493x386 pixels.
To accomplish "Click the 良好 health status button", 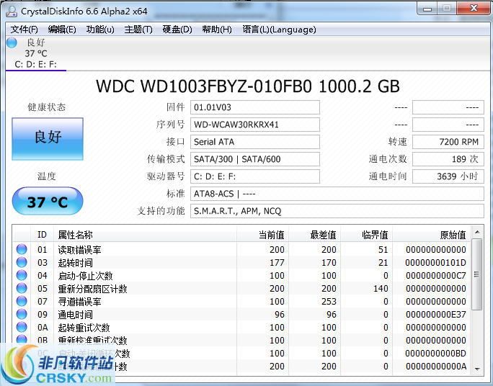I will tap(48, 139).
